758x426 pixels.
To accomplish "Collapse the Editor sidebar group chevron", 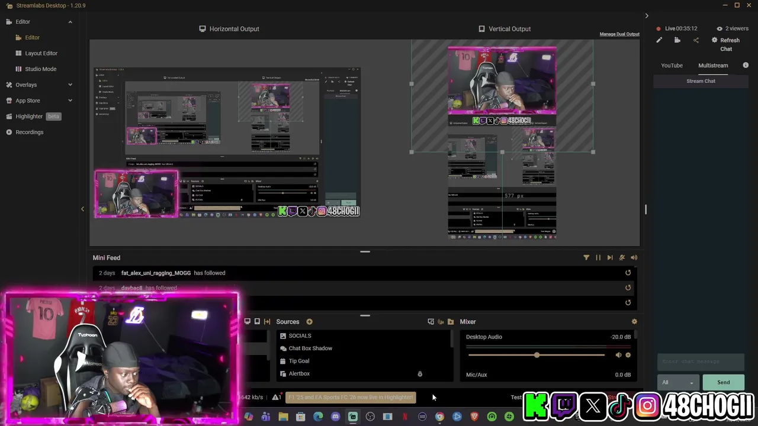I will pyautogui.click(x=70, y=22).
